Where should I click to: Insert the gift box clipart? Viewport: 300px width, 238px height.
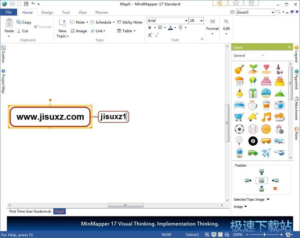click(x=253, y=93)
